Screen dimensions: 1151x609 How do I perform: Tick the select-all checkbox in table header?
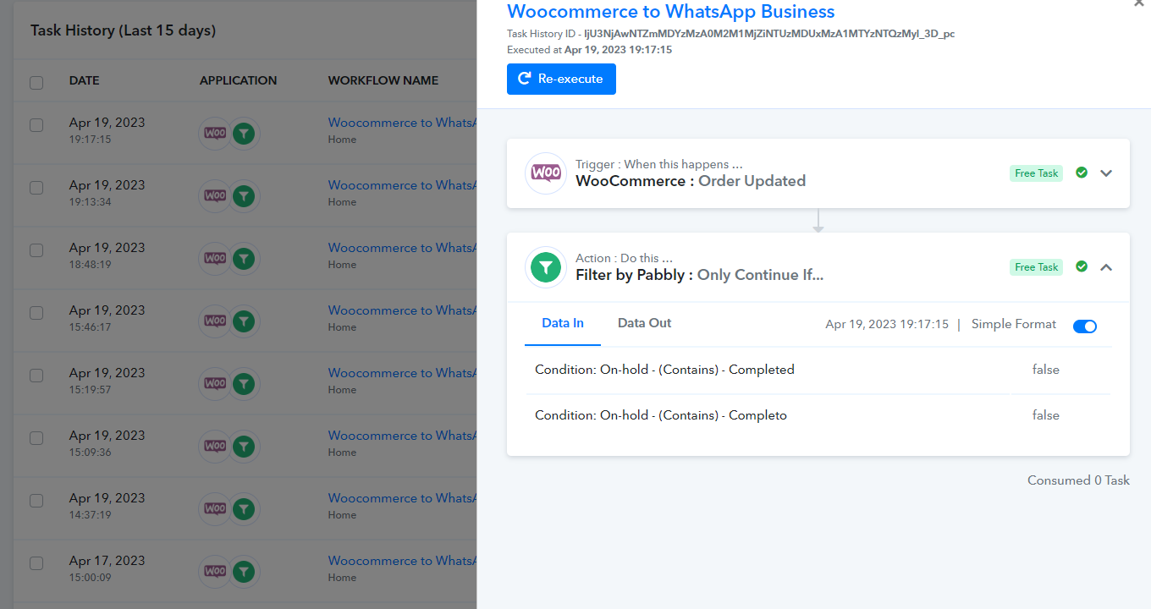pos(36,82)
